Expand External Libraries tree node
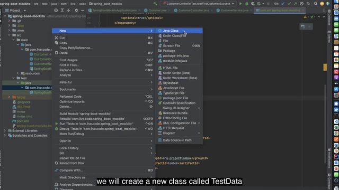Screen dimensions: 339x190 tap(5, 130)
